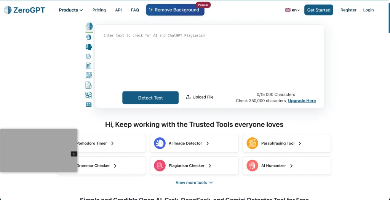Select the AI detector brain sidebar icon

point(89,26)
